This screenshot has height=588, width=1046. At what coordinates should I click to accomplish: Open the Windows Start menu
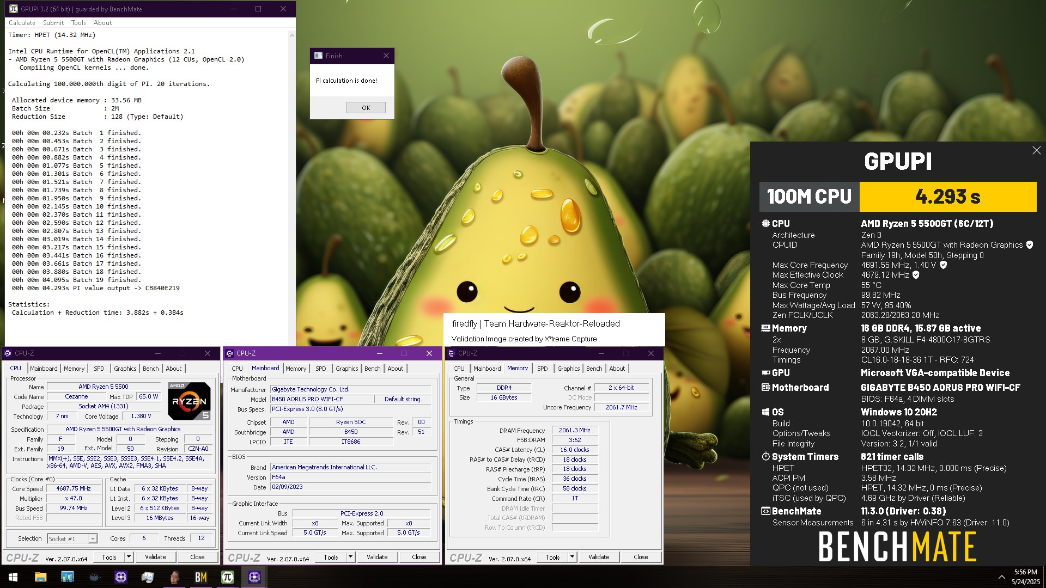13,577
